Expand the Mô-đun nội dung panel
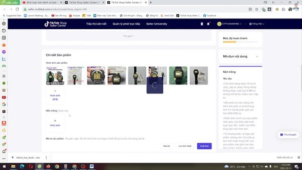This screenshot has height=170, width=302. coord(257,57)
